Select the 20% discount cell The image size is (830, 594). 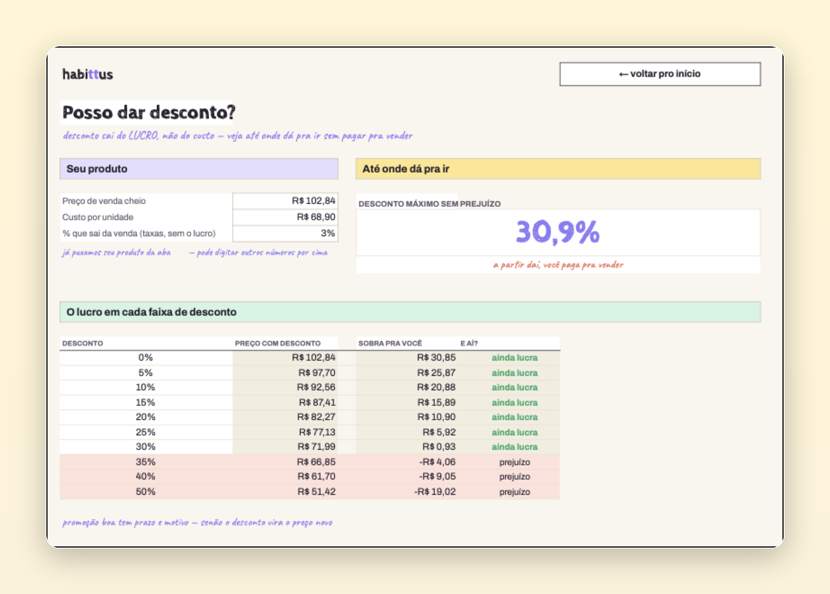pyautogui.click(x=146, y=417)
